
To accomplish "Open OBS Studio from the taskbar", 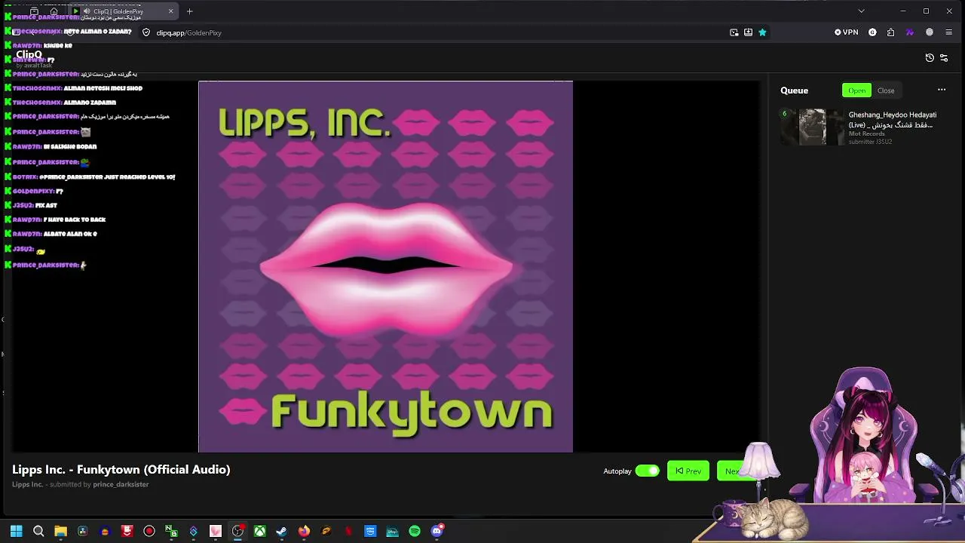I will 237,531.
